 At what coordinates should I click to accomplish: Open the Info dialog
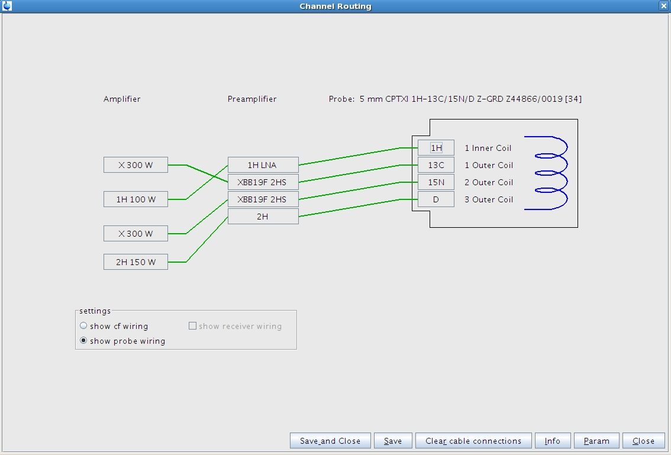pyautogui.click(x=552, y=441)
